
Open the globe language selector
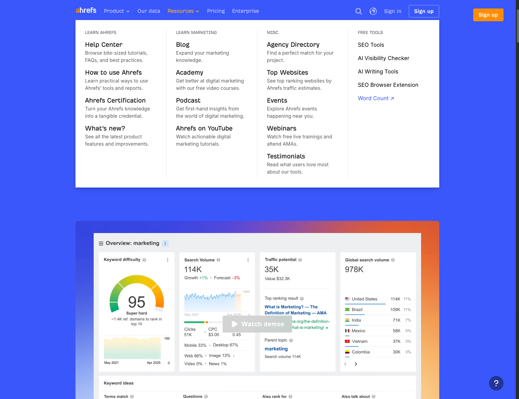coord(373,11)
